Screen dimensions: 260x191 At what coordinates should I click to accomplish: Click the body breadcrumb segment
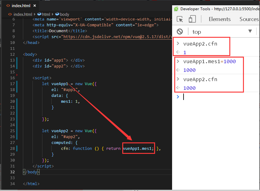pyautogui.click(x=64, y=15)
